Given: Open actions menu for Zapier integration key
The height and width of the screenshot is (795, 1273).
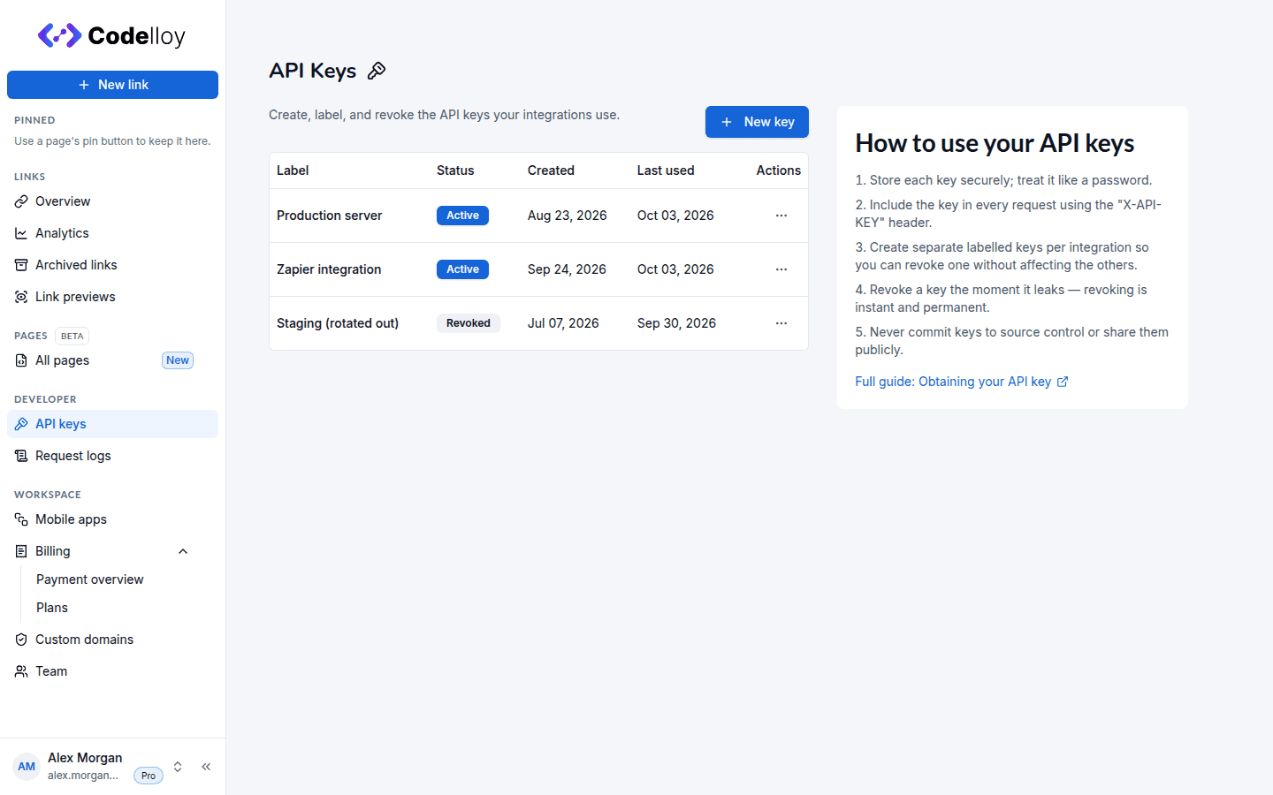Looking at the screenshot, I should [781, 269].
